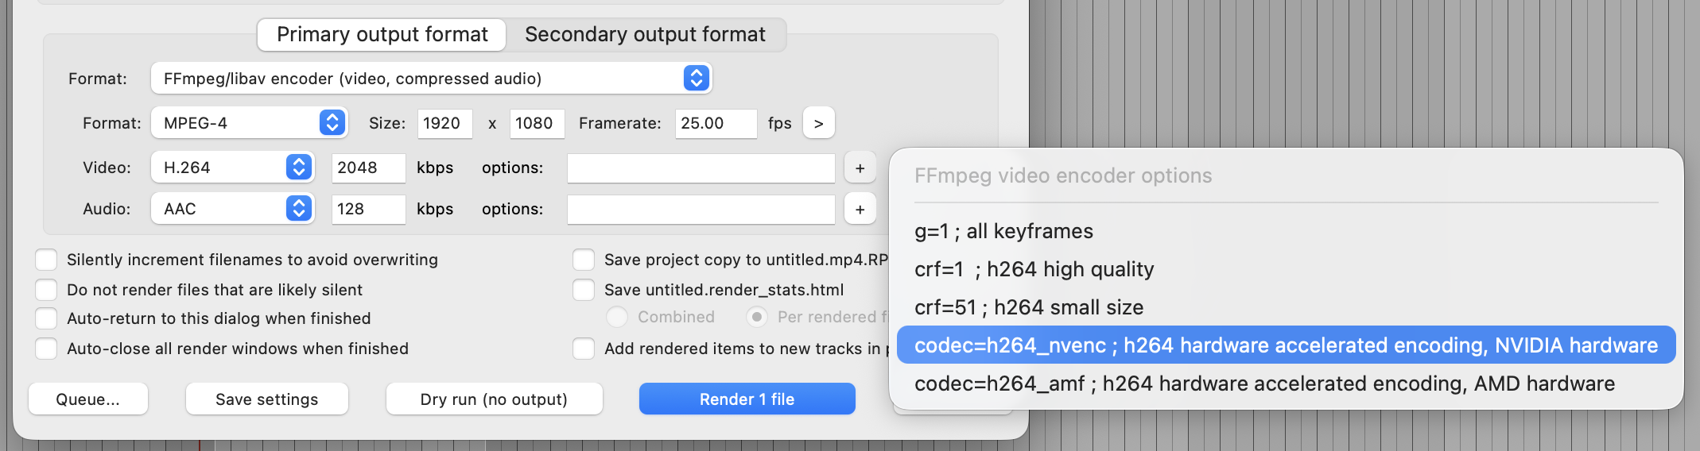Enable Silently increment filenames checkbox
1700x451 pixels.
(46, 260)
